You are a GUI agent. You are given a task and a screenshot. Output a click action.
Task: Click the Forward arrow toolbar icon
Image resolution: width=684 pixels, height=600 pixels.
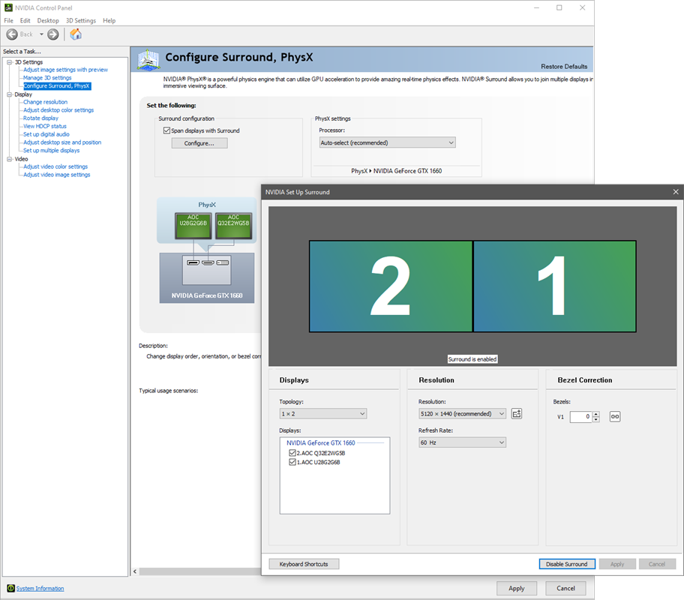point(52,34)
